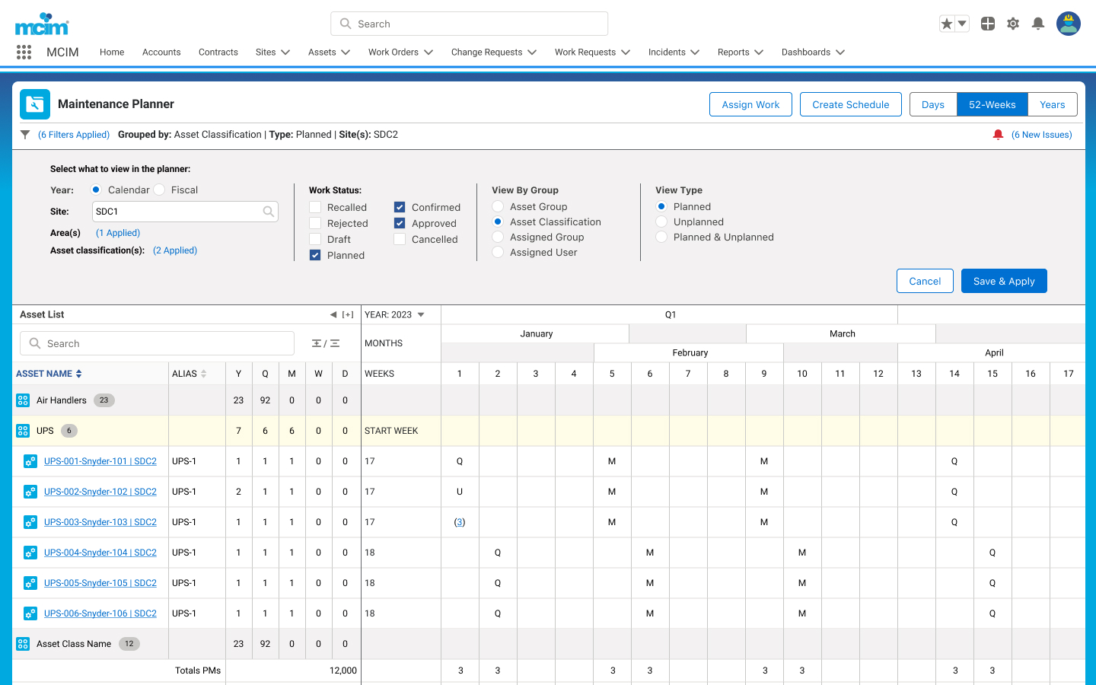Click the user profile avatar
Image resolution: width=1096 pixels, height=685 pixels.
[1069, 24]
